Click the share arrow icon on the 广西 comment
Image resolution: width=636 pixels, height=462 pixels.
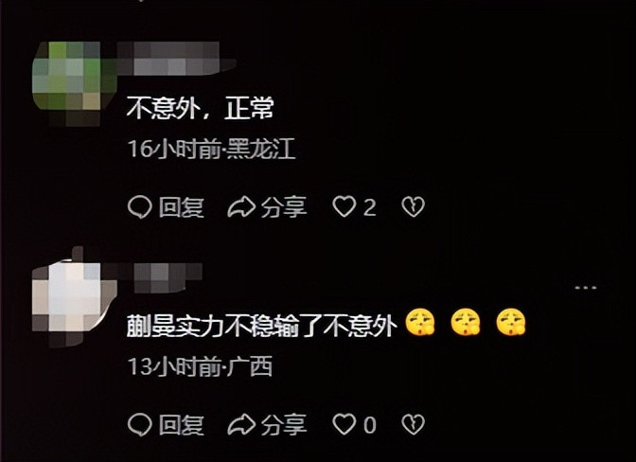coord(241,424)
